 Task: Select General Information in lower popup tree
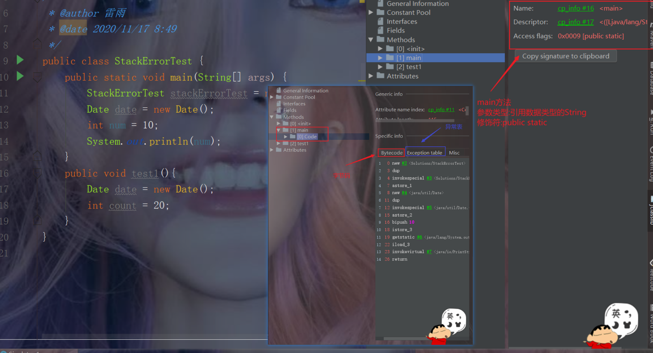(306, 90)
